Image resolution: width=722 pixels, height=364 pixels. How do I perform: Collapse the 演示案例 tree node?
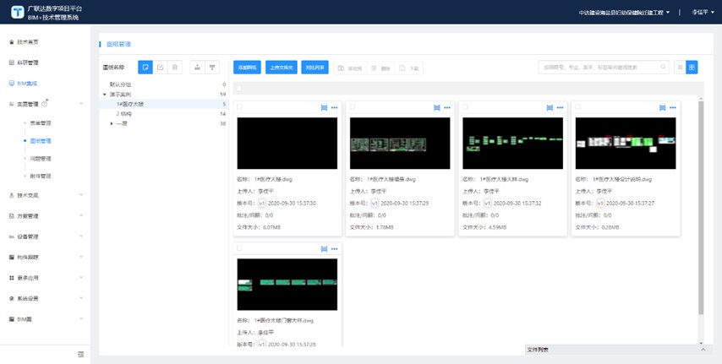coord(104,95)
